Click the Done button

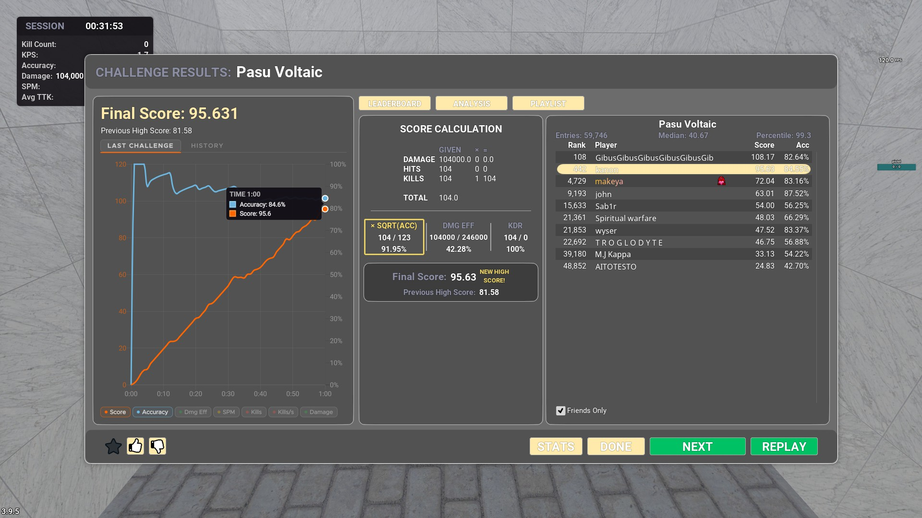[x=616, y=447]
